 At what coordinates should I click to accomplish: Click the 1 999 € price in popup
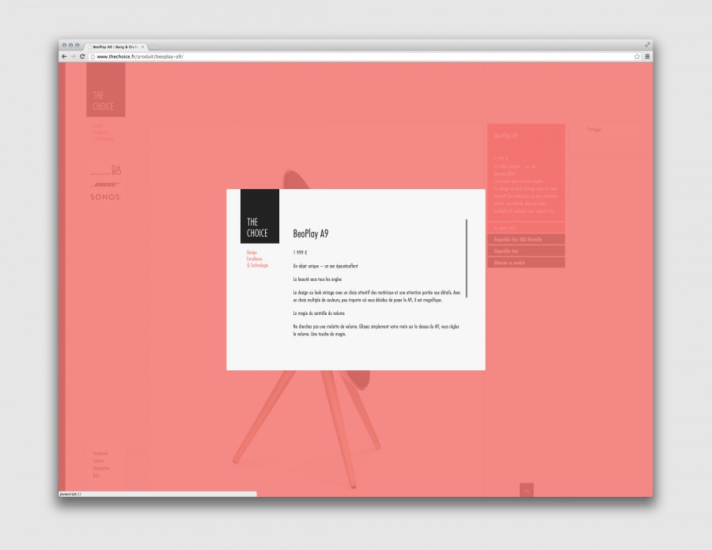coord(300,252)
